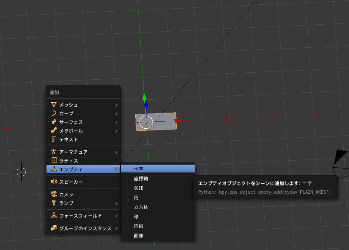Click the green Y-axis manipulator arrow

(x=144, y=97)
